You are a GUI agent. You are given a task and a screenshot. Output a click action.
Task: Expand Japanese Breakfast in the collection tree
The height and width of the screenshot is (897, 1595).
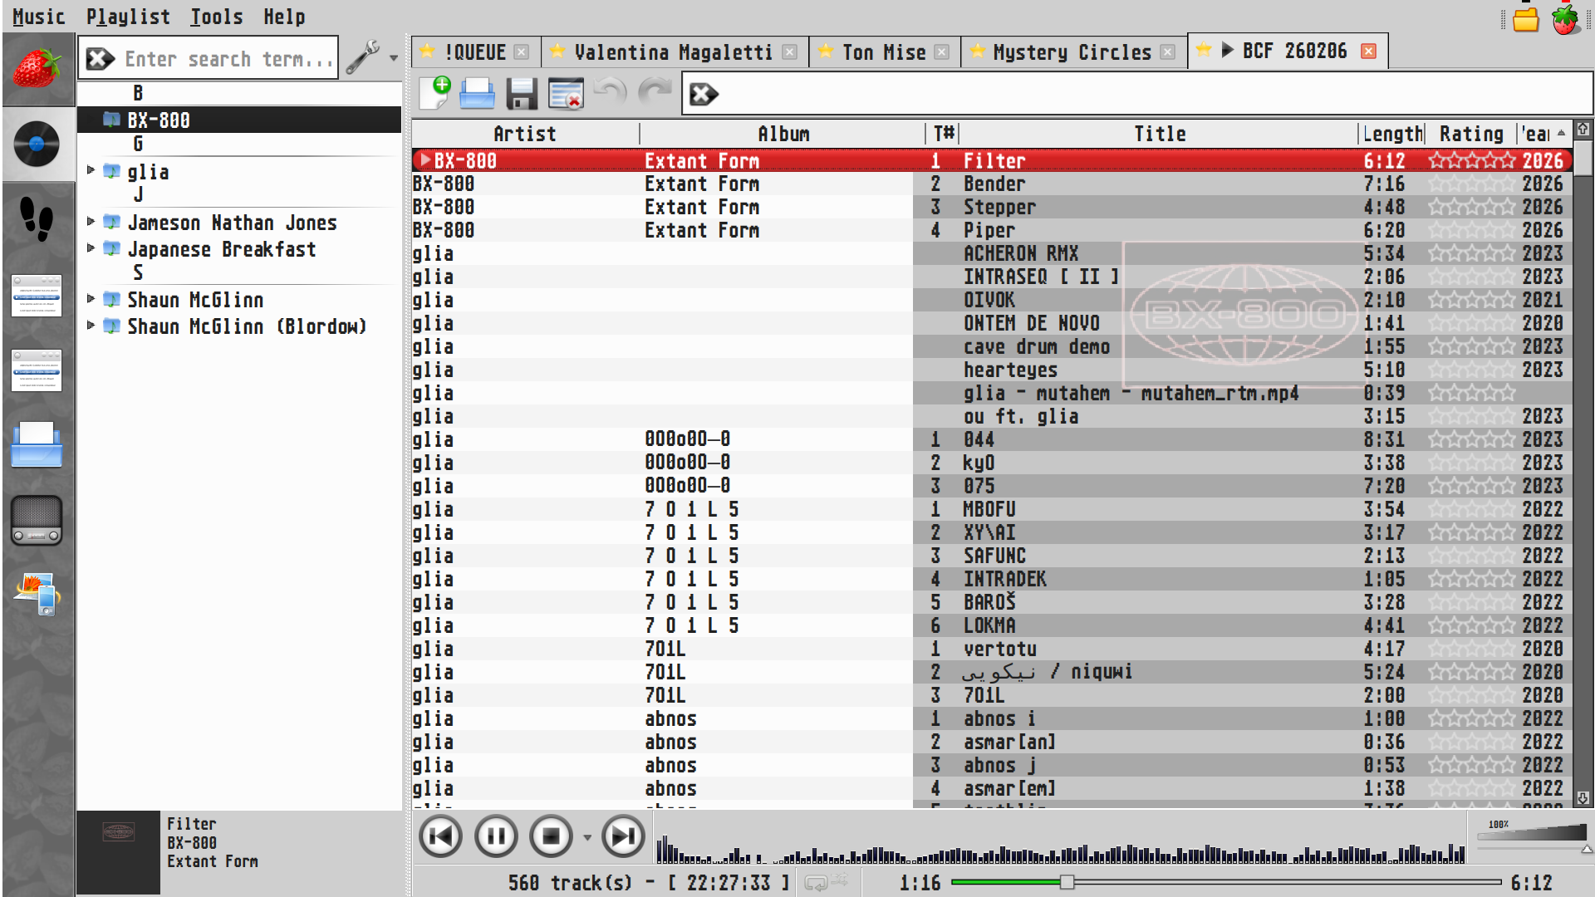click(91, 248)
